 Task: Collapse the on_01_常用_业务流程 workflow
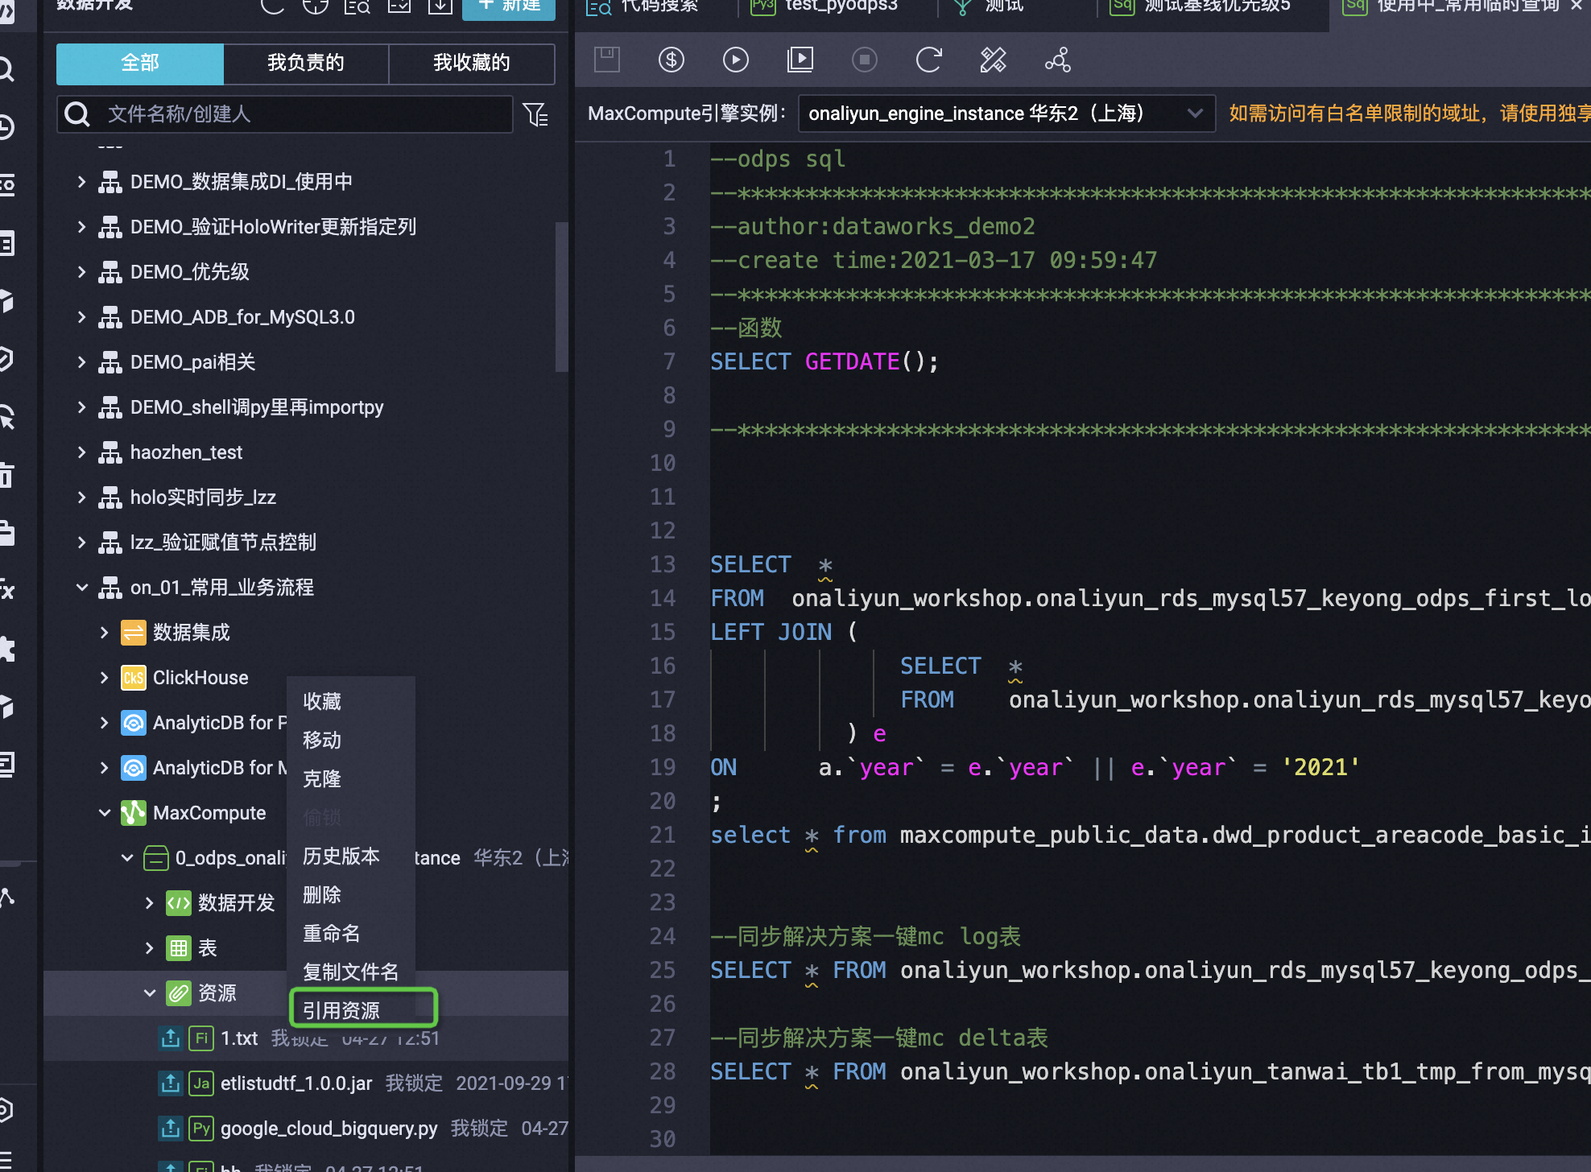coord(81,588)
